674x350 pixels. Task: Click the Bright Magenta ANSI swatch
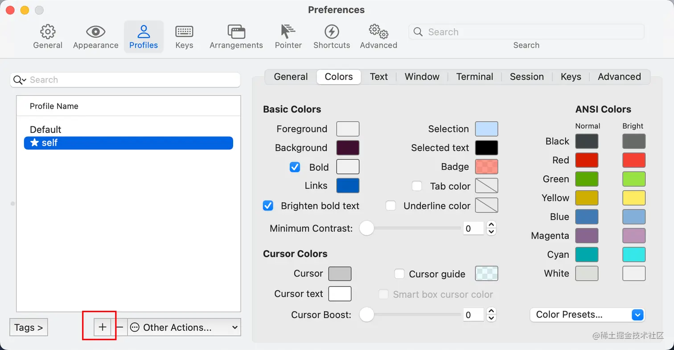pyautogui.click(x=634, y=235)
